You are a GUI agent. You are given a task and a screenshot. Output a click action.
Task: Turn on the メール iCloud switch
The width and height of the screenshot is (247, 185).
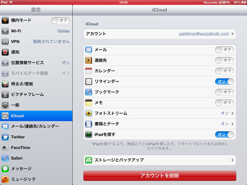(x=224, y=50)
